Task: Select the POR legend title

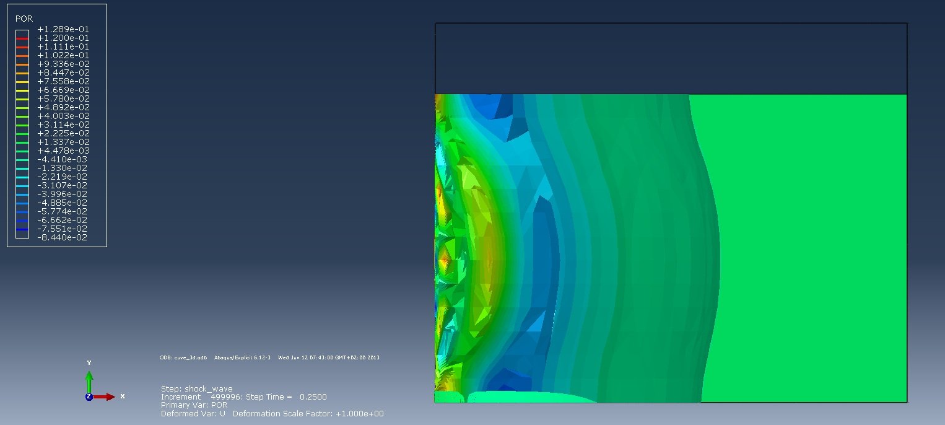Action: click(x=23, y=19)
